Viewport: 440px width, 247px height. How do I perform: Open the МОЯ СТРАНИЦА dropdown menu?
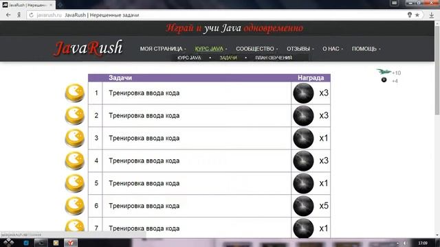click(163, 49)
